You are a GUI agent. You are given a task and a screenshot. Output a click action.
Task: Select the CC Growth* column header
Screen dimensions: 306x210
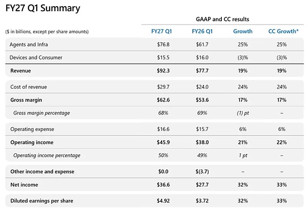(x=284, y=32)
